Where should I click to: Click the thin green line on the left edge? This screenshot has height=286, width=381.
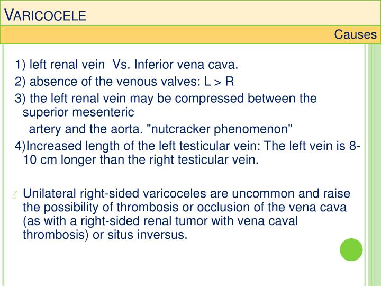click(x=3, y=165)
